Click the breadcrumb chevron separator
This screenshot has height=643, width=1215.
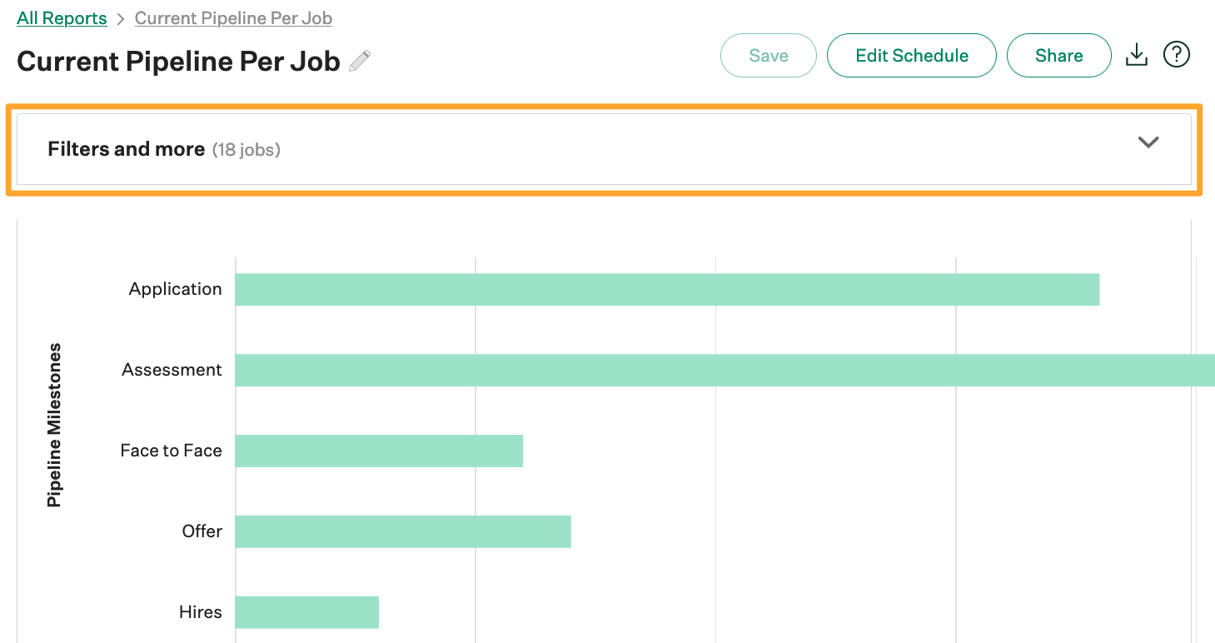click(x=122, y=17)
